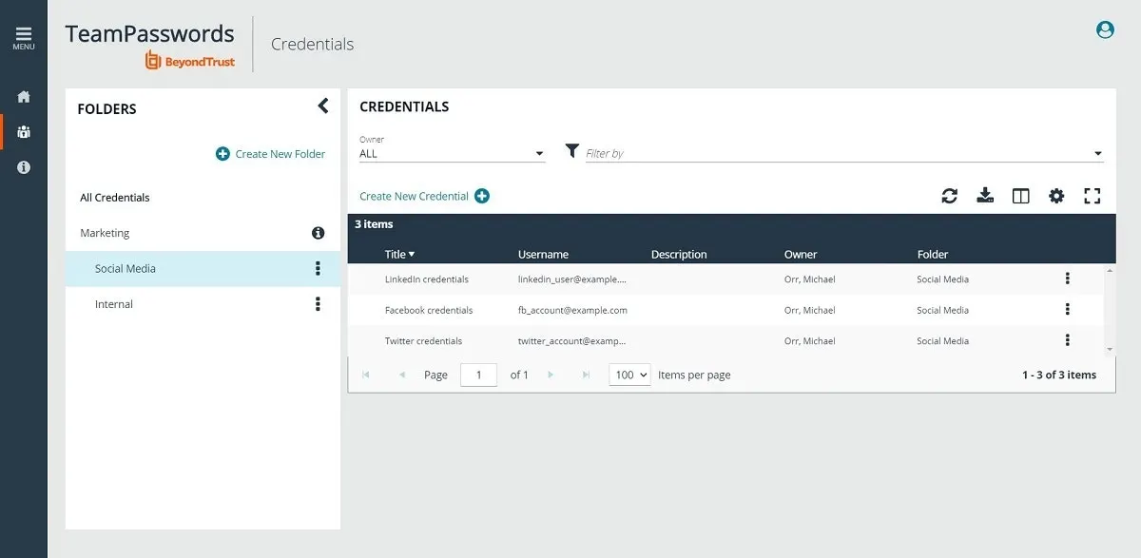Screen dimensions: 1141x558
Task: Click the twitter_account username cell
Action: click(572, 340)
